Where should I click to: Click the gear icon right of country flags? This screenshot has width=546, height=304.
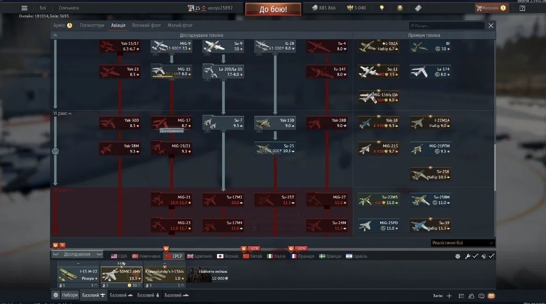(457, 256)
